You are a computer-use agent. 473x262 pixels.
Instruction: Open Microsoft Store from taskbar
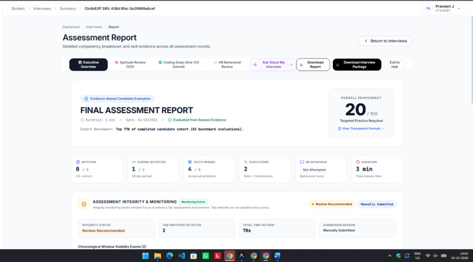pos(193,256)
